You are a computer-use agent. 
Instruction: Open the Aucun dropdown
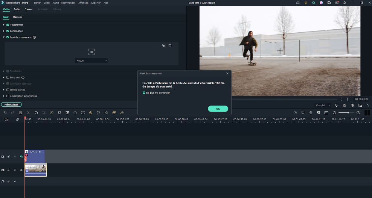pos(91,60)
